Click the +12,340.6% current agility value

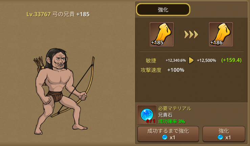(x=176, y=60)
